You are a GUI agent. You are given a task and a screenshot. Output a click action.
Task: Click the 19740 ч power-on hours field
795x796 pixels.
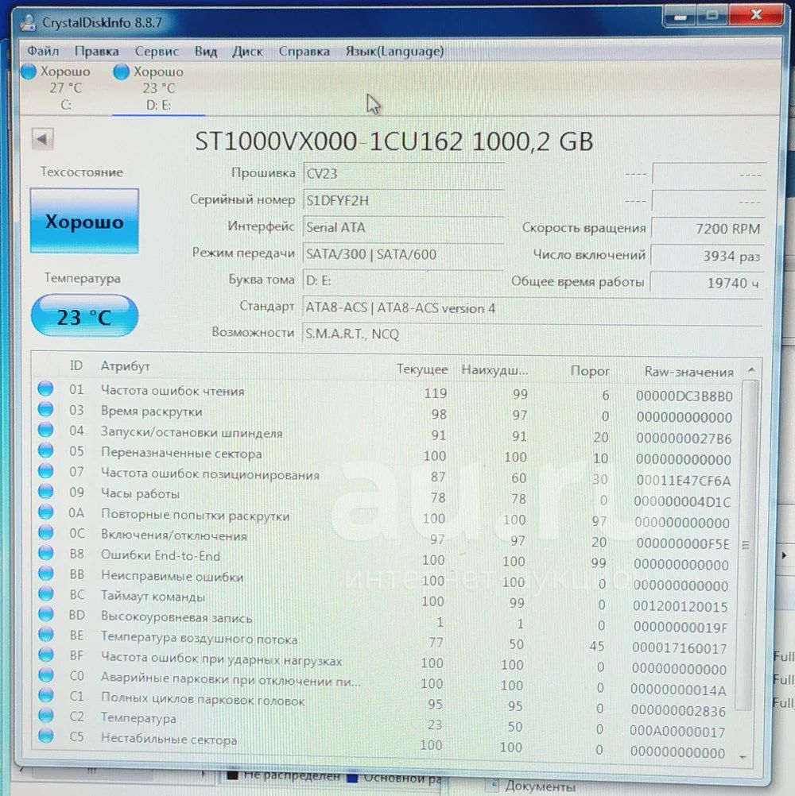pyautogui.click(x=708, y=283)
